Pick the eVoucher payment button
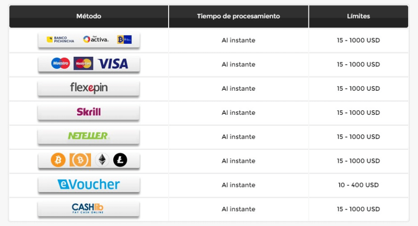418x226 pixels. [x=89, y=185]
